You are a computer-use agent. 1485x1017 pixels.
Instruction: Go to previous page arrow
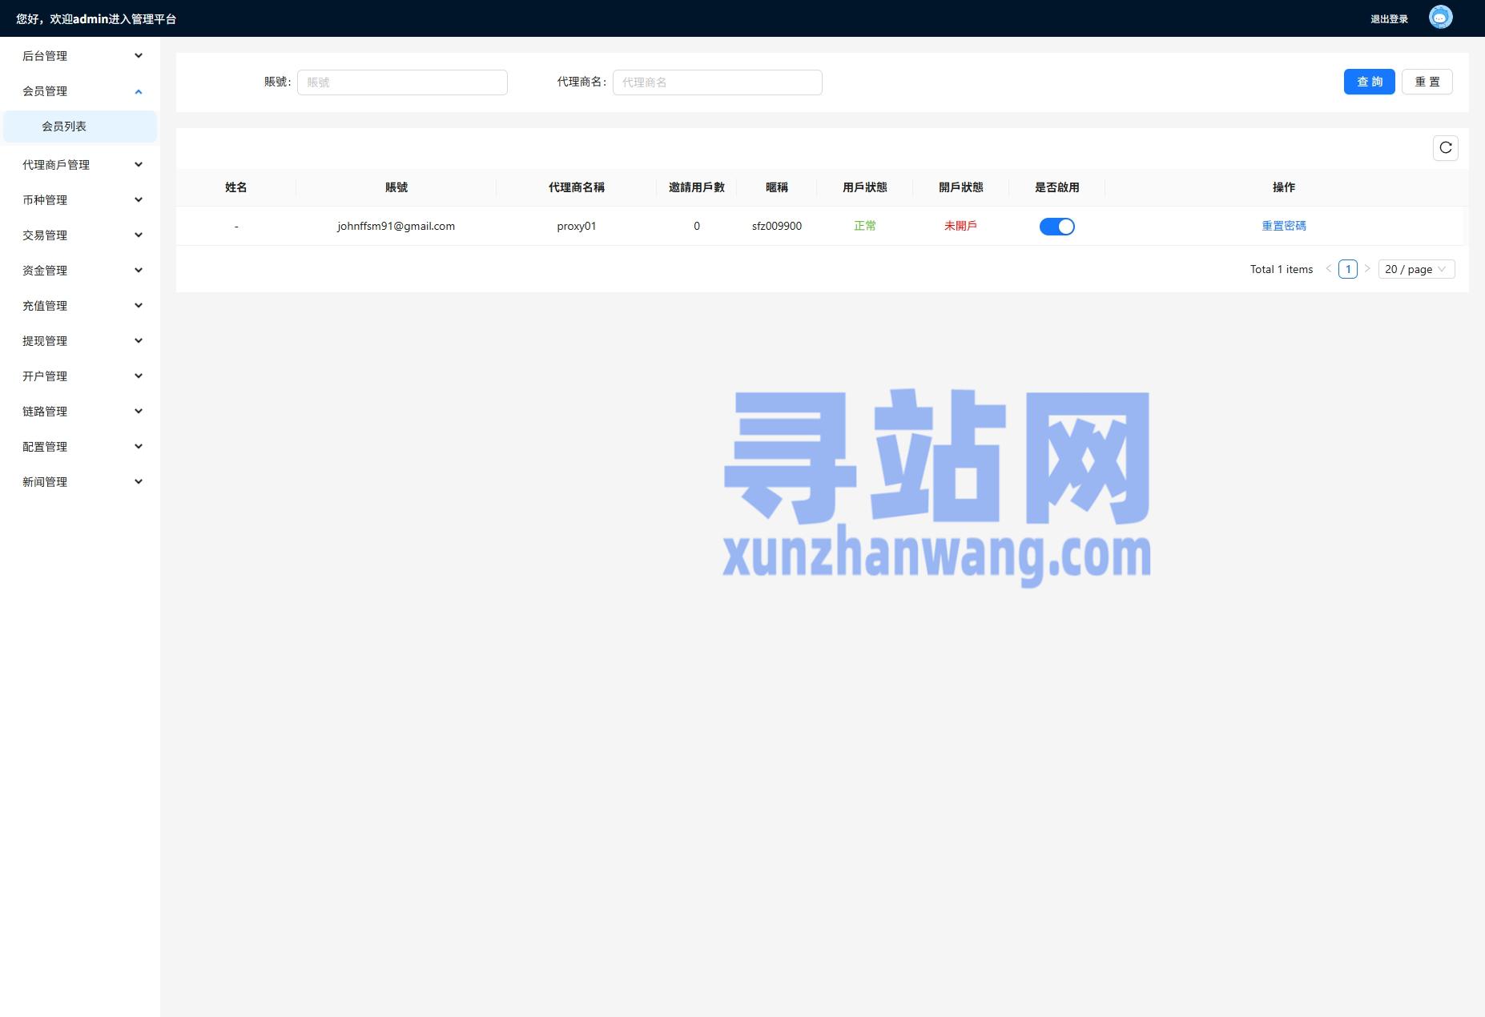pyautogui.click(x=1328, y=269)
